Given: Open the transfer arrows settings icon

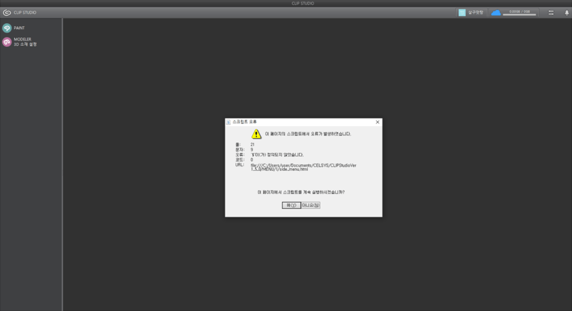Looking at the screenshot, I should 551,12.
